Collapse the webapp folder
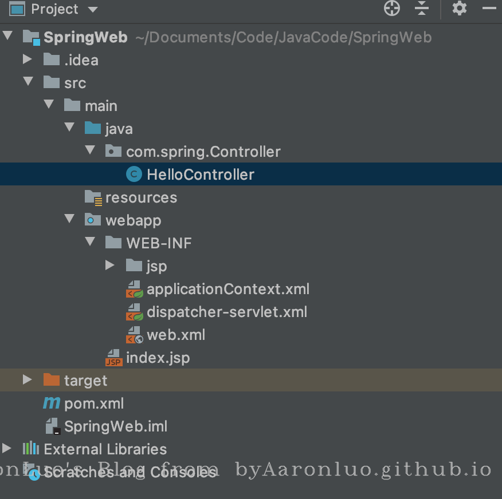Screen dimensions: 502x499 pos(69,220)
